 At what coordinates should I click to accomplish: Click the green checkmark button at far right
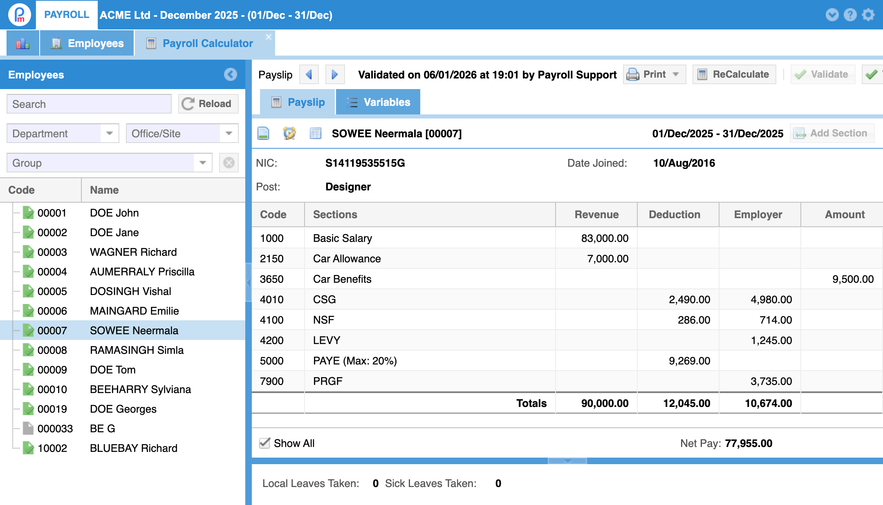pos(872,74)
